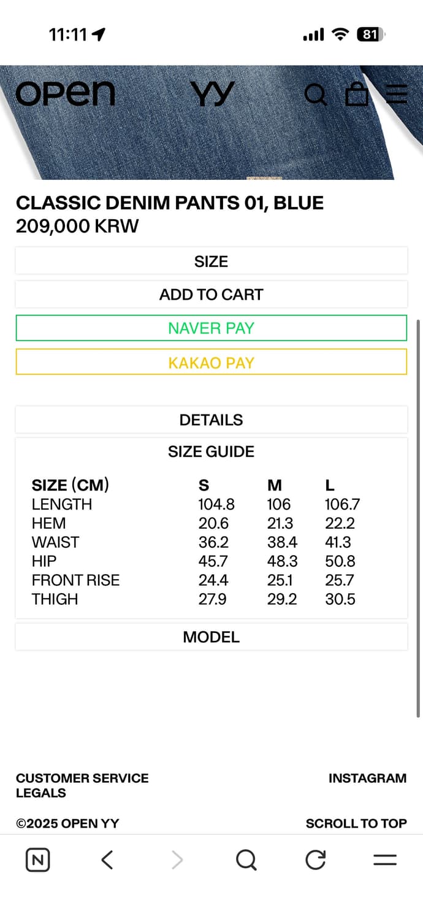Viewport: 423px width, 921px height.
Task: Tap the browser forward arrow
Action: pyautogui.click(x=177, y=860)
